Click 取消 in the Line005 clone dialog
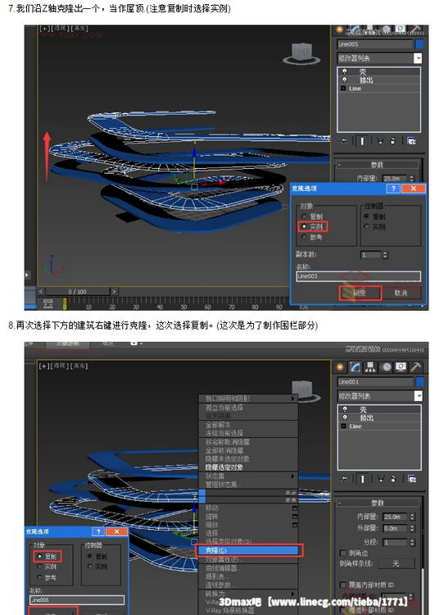435x615 pixels. 401,293
